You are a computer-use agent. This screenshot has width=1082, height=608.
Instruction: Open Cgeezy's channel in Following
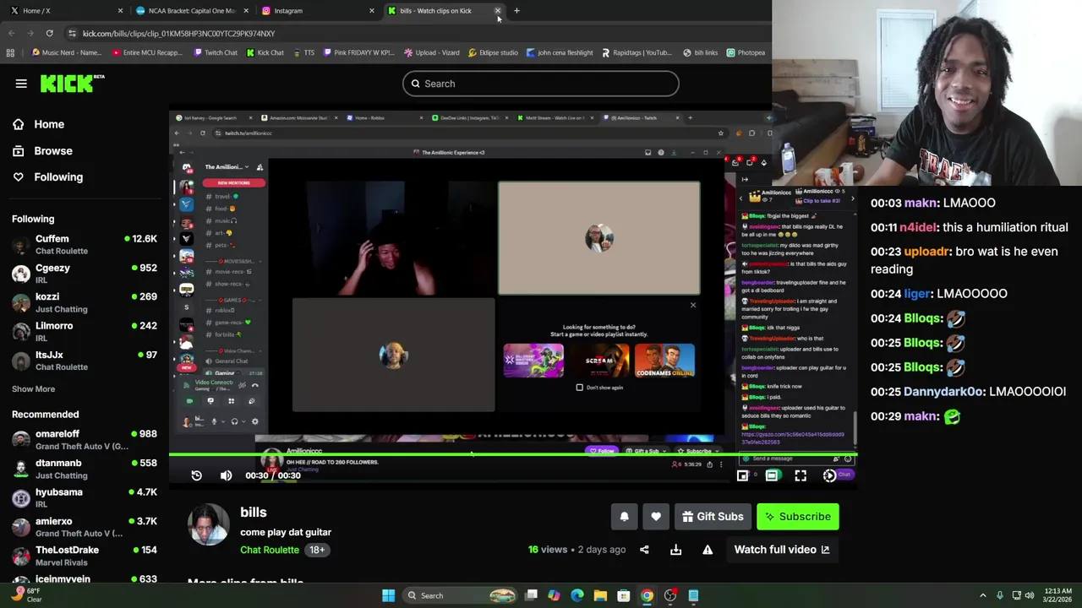pos(84,273)
